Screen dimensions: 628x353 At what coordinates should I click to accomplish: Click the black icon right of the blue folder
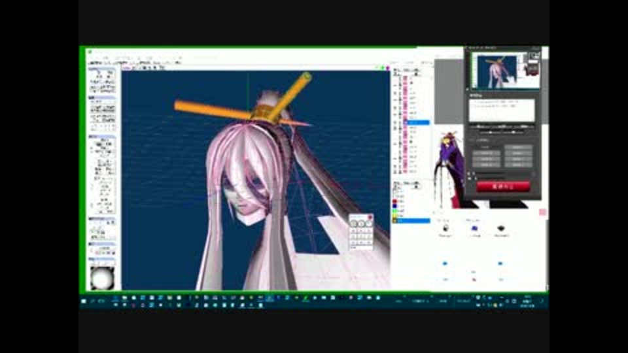[x=501, y=228]
